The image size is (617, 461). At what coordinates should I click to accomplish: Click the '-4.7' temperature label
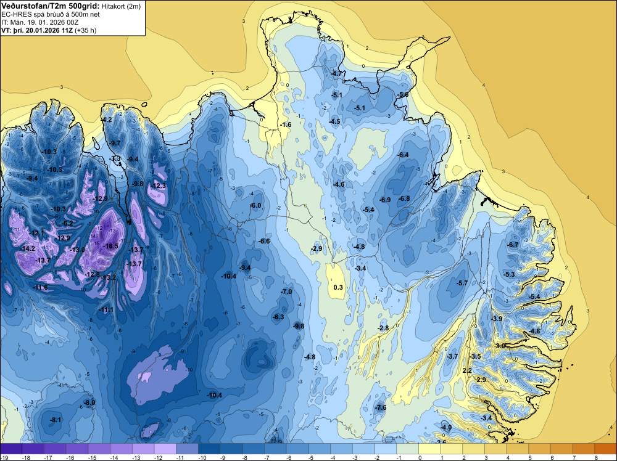tap(336, 73)
